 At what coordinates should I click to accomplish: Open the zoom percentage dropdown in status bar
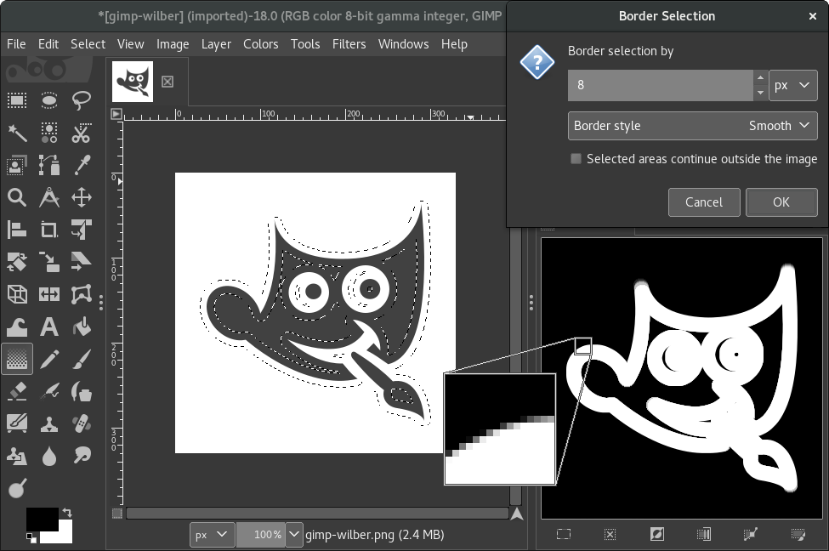click(x=294, y=535)
